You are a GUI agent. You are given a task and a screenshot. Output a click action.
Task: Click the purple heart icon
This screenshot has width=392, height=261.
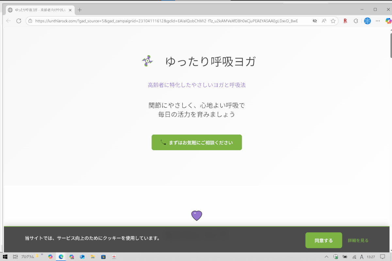[x=196, y=215]
